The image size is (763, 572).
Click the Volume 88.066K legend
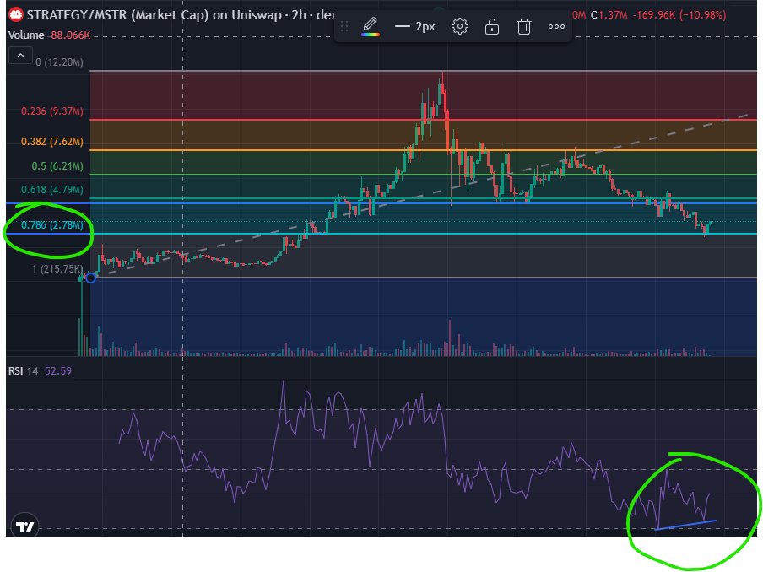[x=49, y=35]
